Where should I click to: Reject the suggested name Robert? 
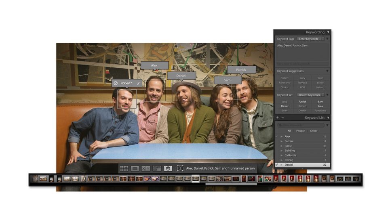point(116,83)
